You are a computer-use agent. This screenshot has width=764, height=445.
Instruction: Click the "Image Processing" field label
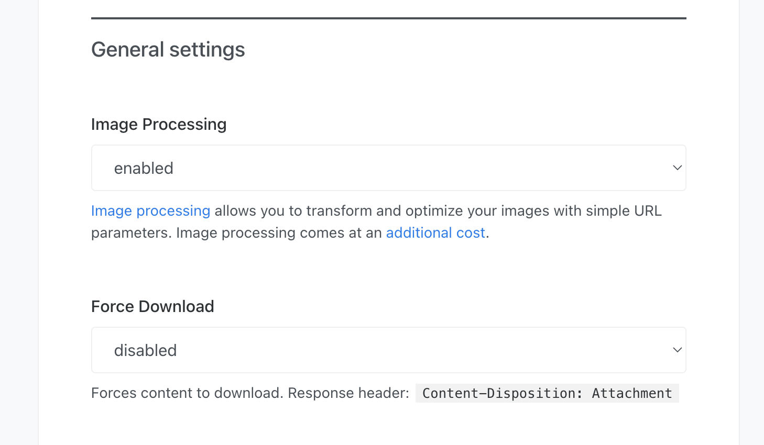[159, 125]
